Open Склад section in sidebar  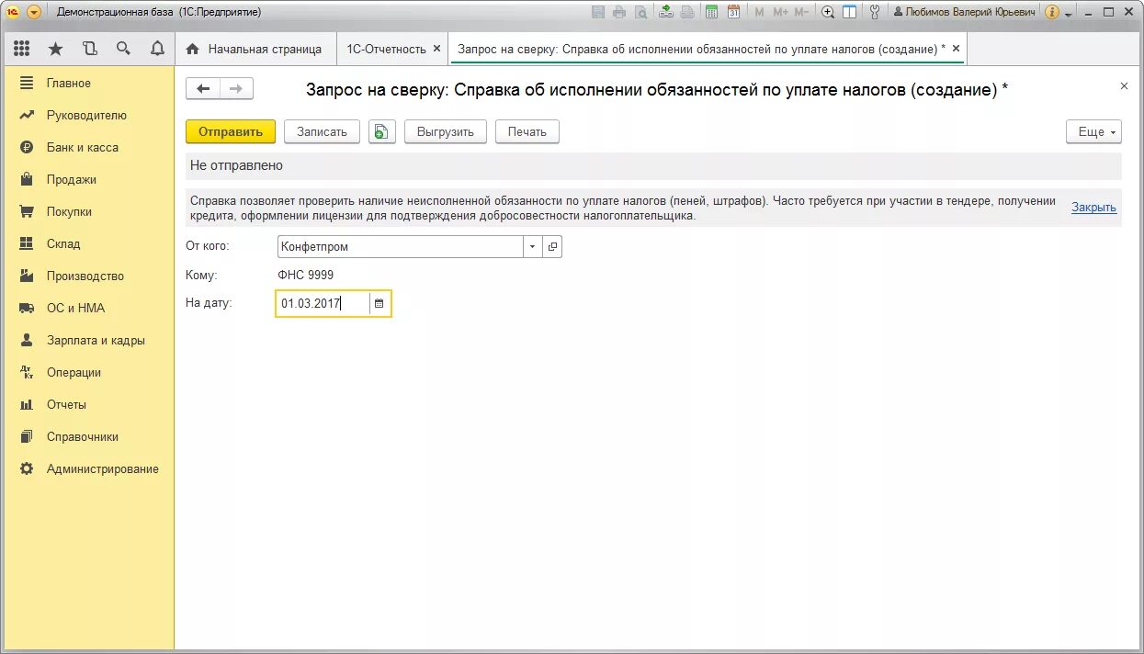(x=88, y=243)
